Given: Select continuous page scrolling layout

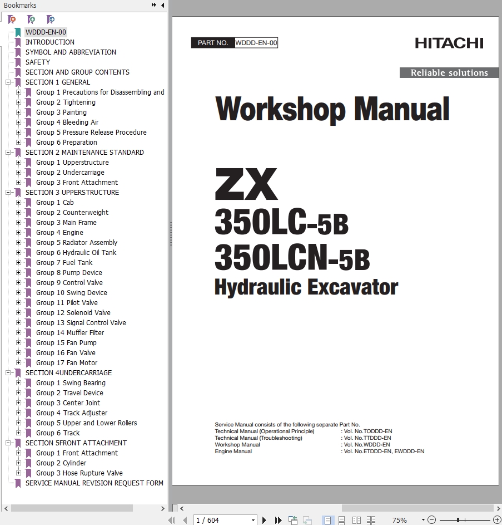Looking at the screenshot, I should (341, 520).
